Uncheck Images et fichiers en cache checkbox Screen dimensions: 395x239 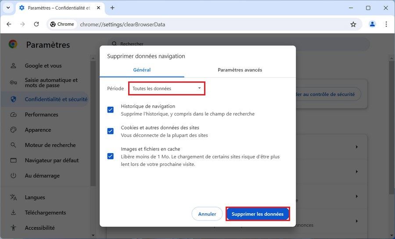pos(110,156)
